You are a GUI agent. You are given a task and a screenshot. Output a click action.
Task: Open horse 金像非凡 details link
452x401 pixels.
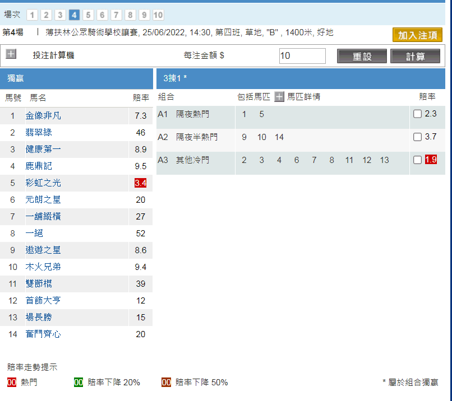click(43, 116)
